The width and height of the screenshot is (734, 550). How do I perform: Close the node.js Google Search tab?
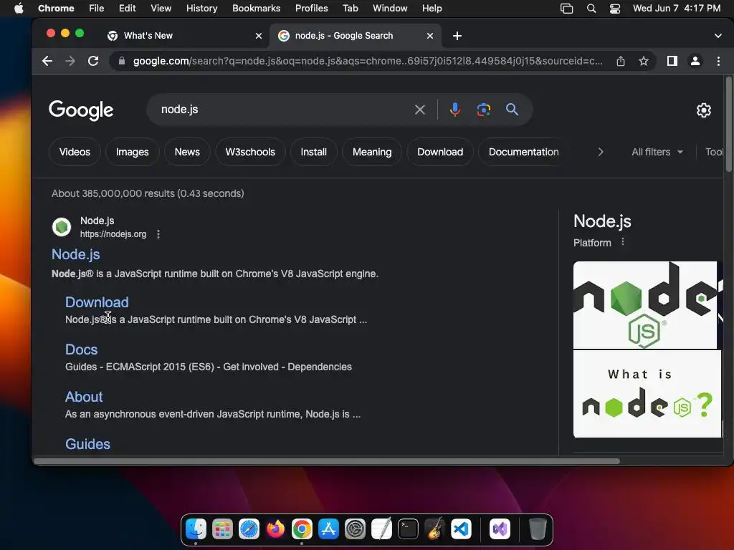430,36
